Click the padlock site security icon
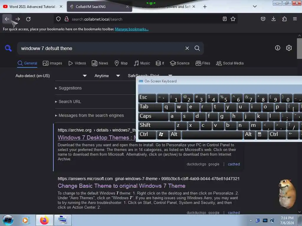 (x=67, y=19)
